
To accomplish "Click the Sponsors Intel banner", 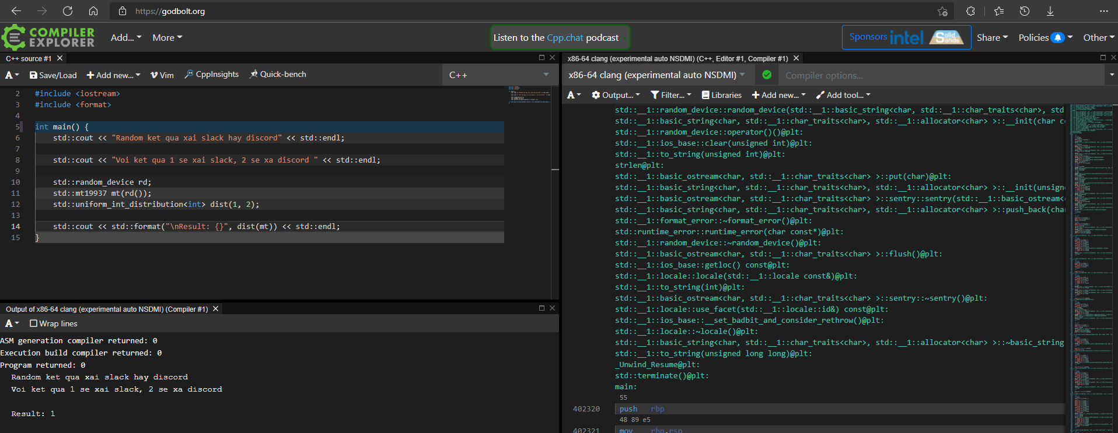I will 906,37.
